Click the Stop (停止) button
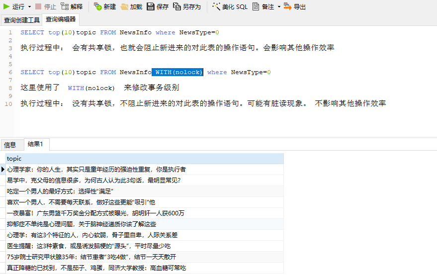This screenshot has width=437, height=280. pyautogui.click(x=45, y=6)
